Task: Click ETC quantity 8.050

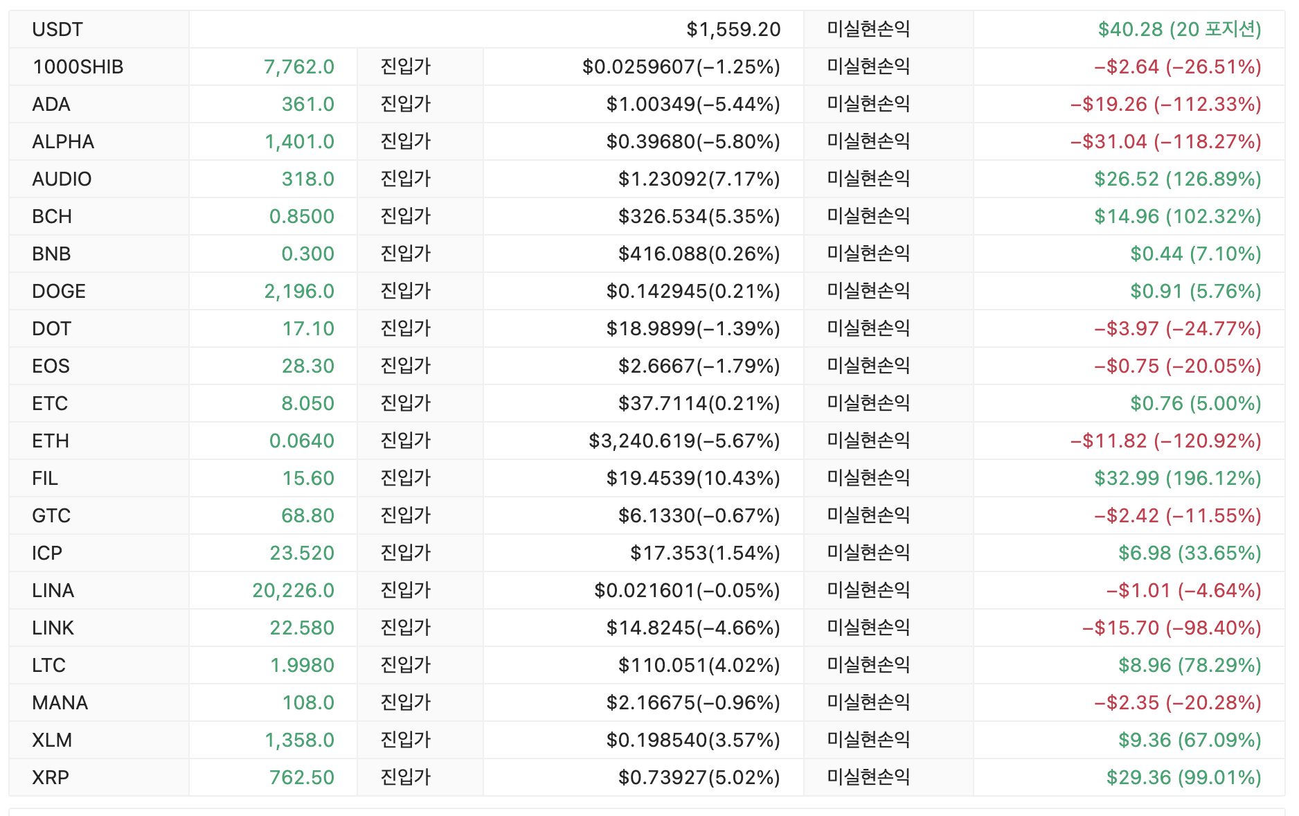Action: (307, 403)
